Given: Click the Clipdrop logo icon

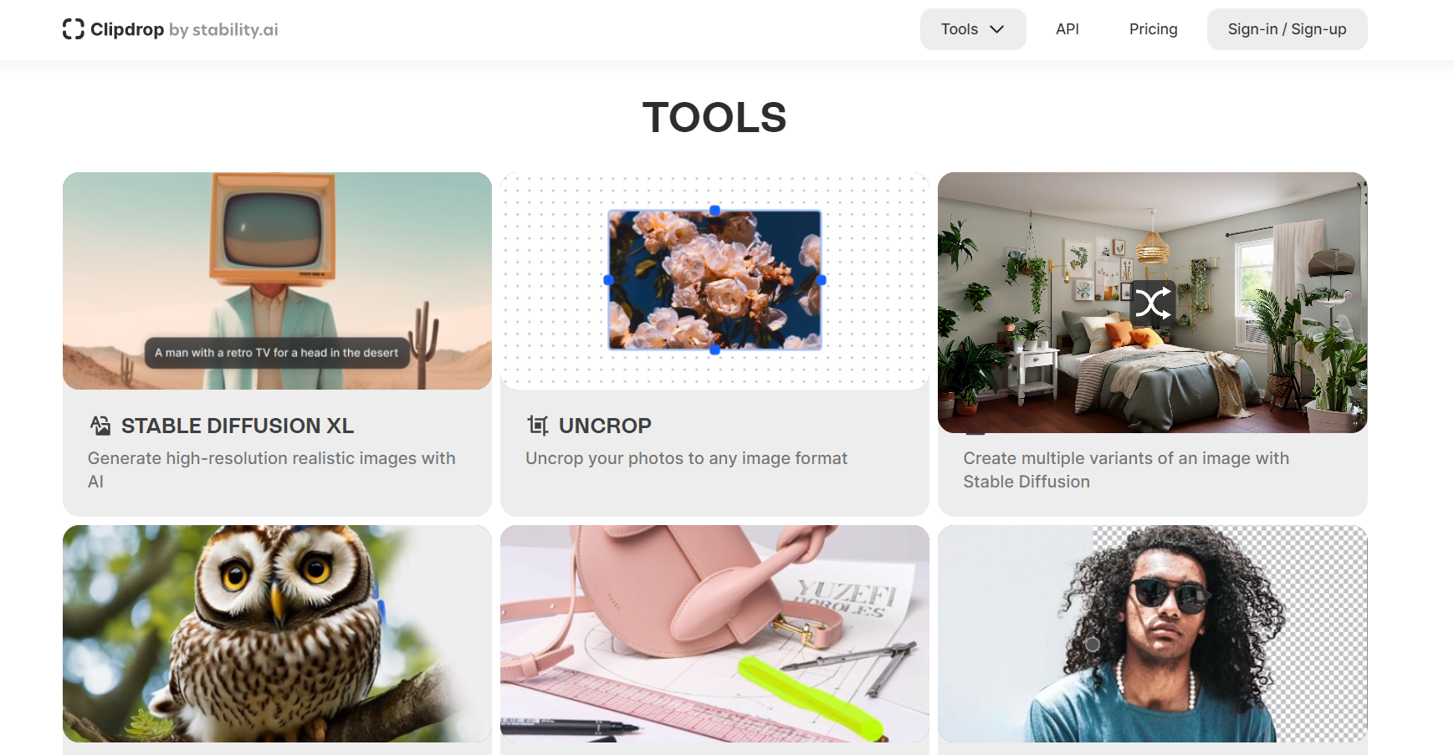Looking at the screenshot, I should tap(74, 29).
